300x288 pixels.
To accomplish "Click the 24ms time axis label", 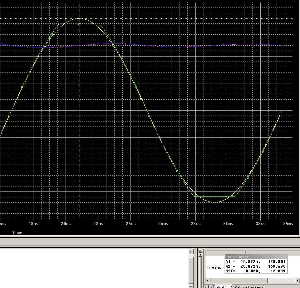I will [x=131, y=223].
